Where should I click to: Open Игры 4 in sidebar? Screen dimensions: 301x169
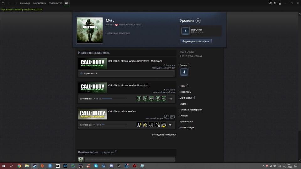[184, 86]
